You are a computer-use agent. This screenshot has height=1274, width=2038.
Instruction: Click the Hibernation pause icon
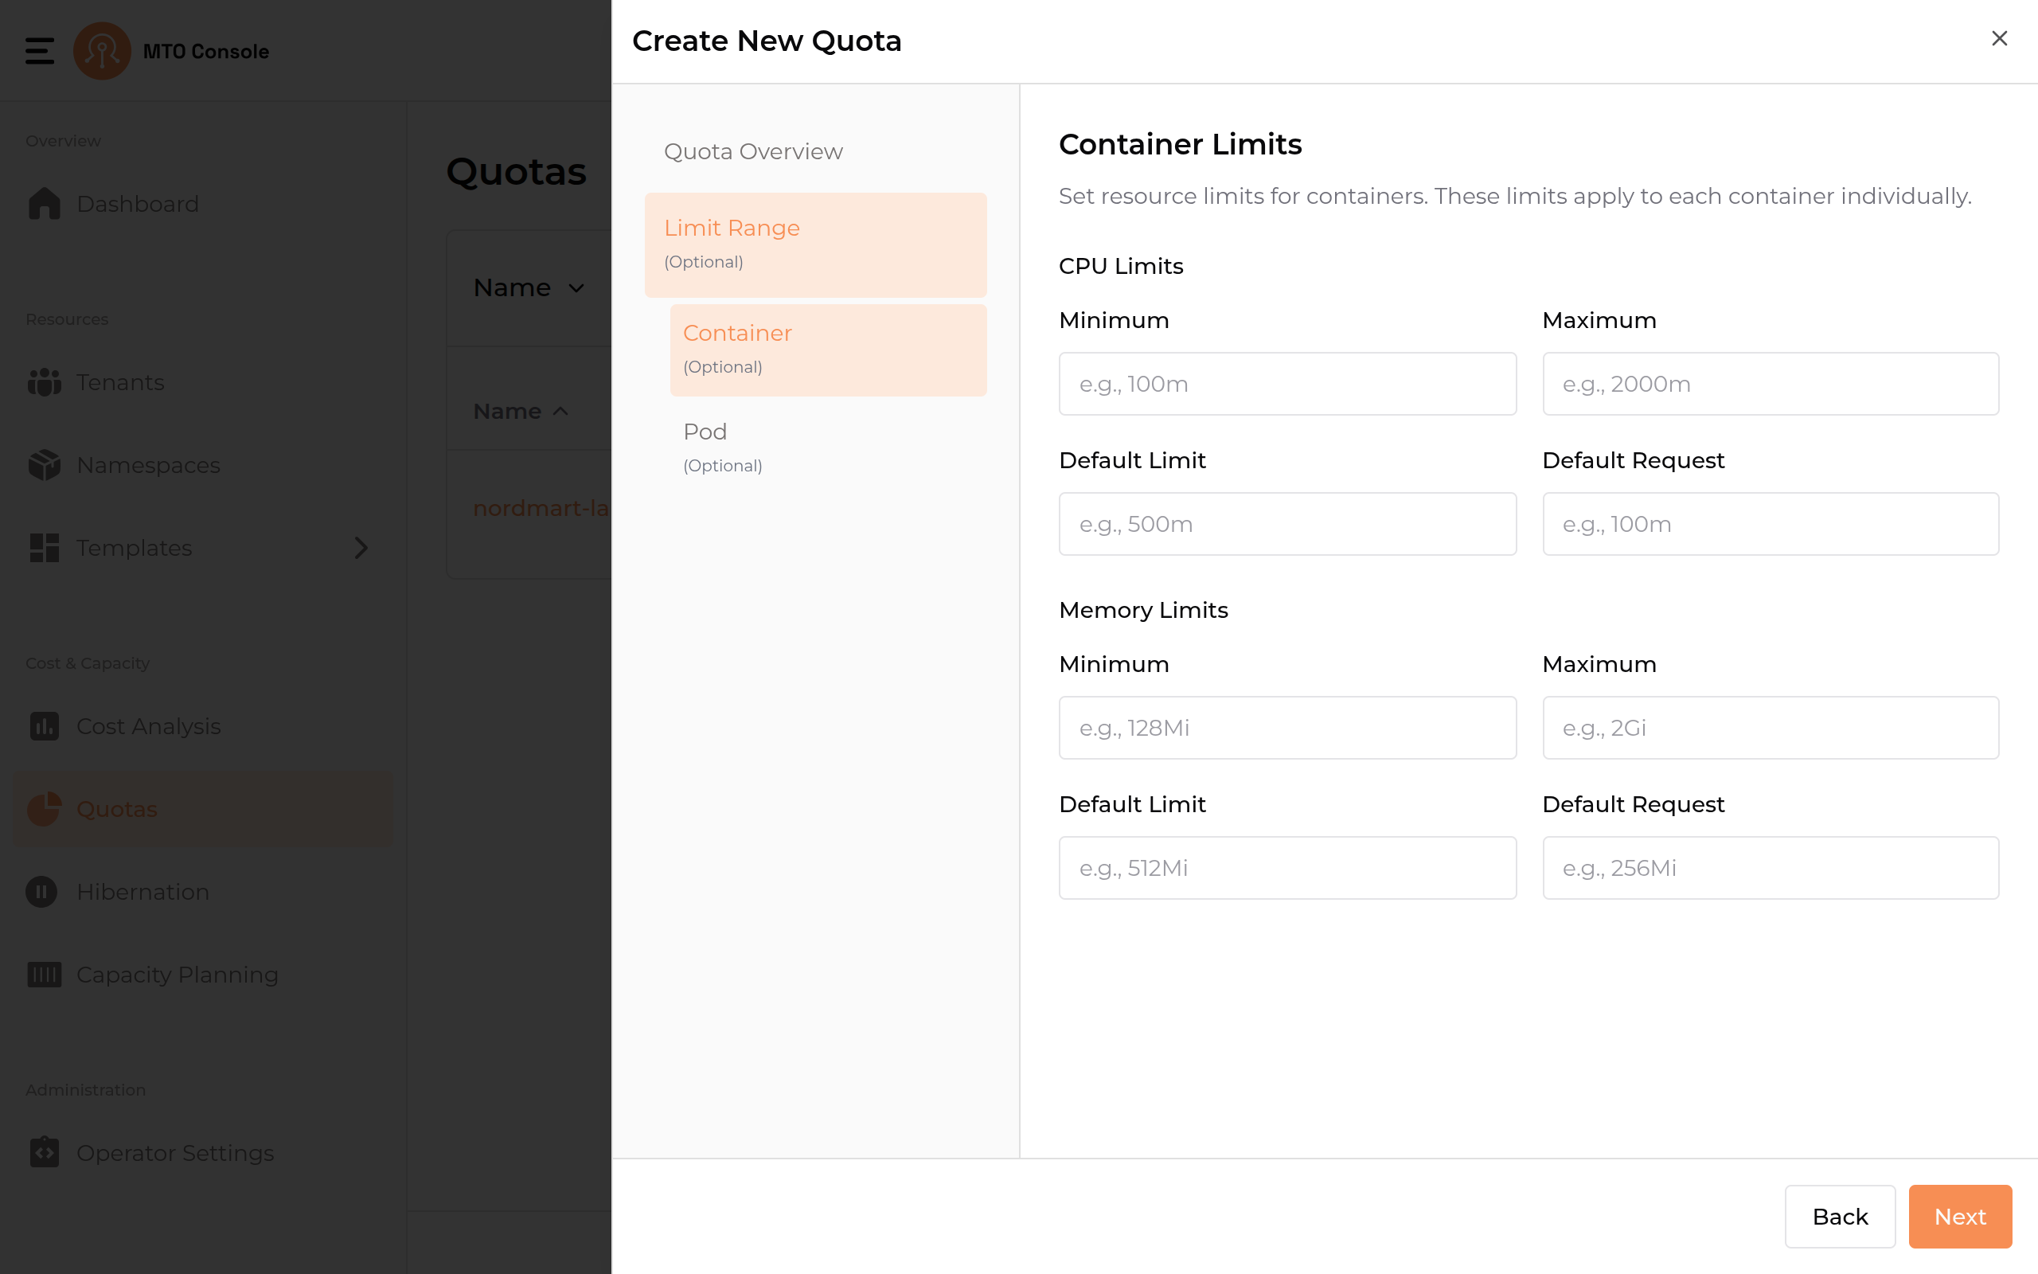point(42,892)
